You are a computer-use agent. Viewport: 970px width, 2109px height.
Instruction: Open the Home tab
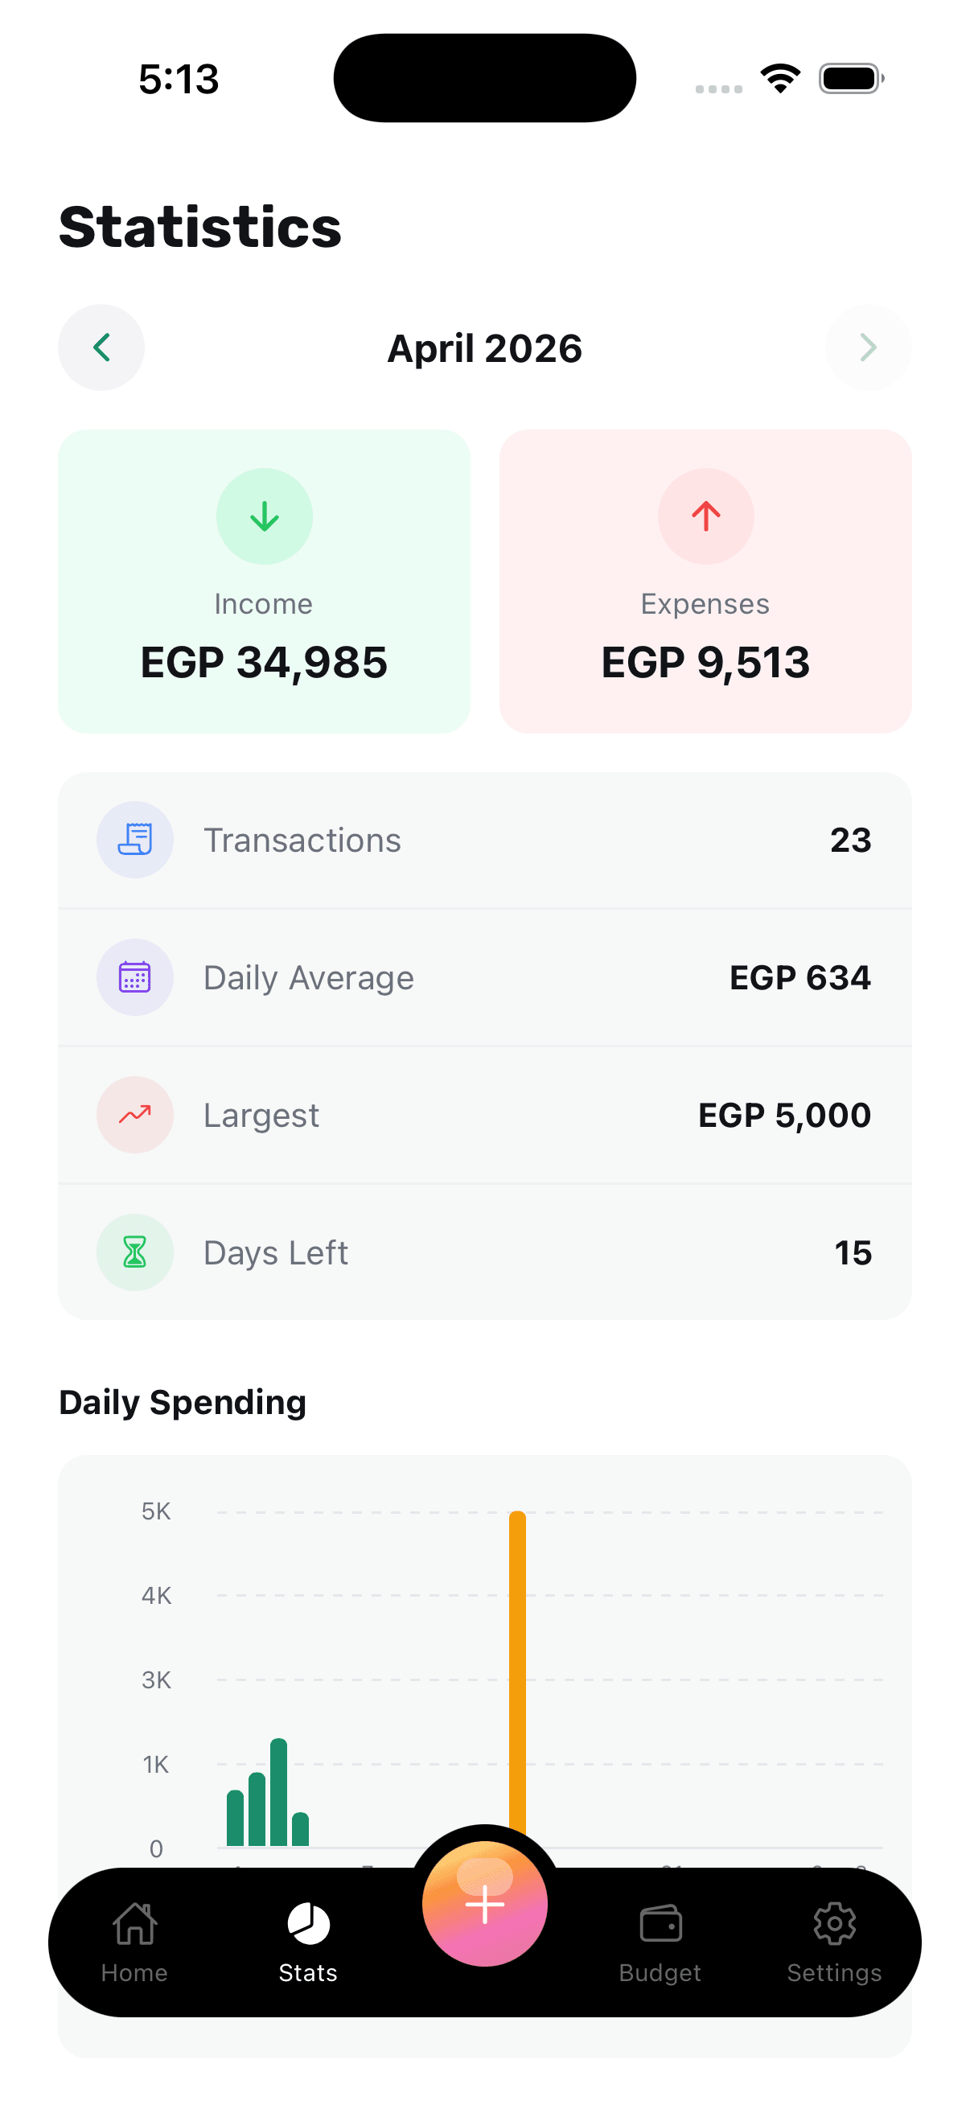tap(134, 1942)
